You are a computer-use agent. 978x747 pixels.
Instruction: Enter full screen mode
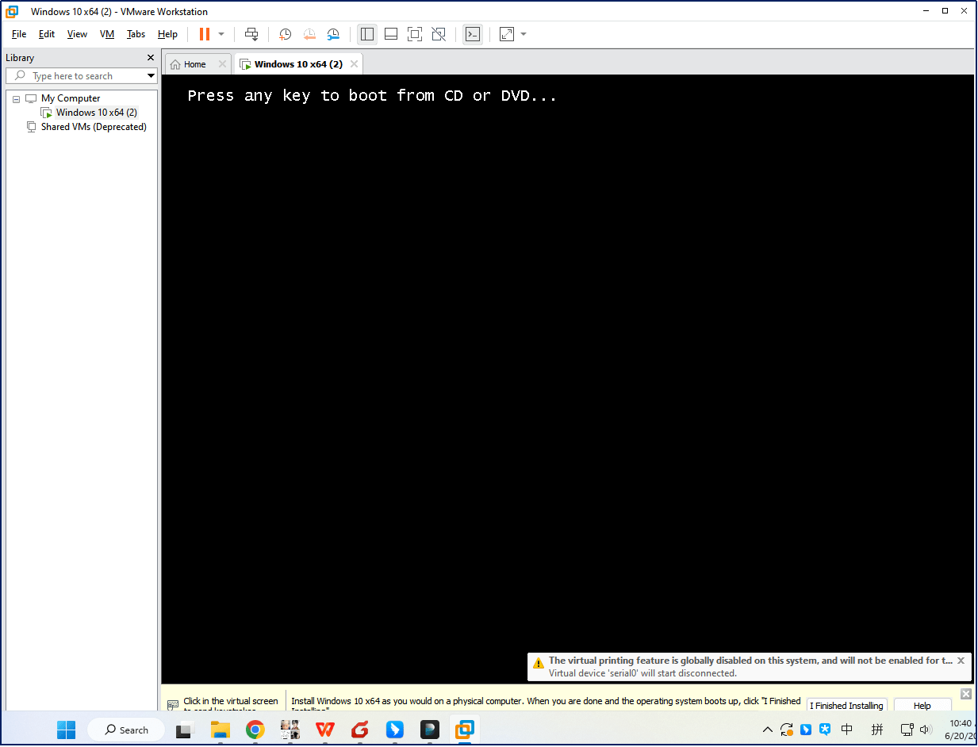point(415,34)
